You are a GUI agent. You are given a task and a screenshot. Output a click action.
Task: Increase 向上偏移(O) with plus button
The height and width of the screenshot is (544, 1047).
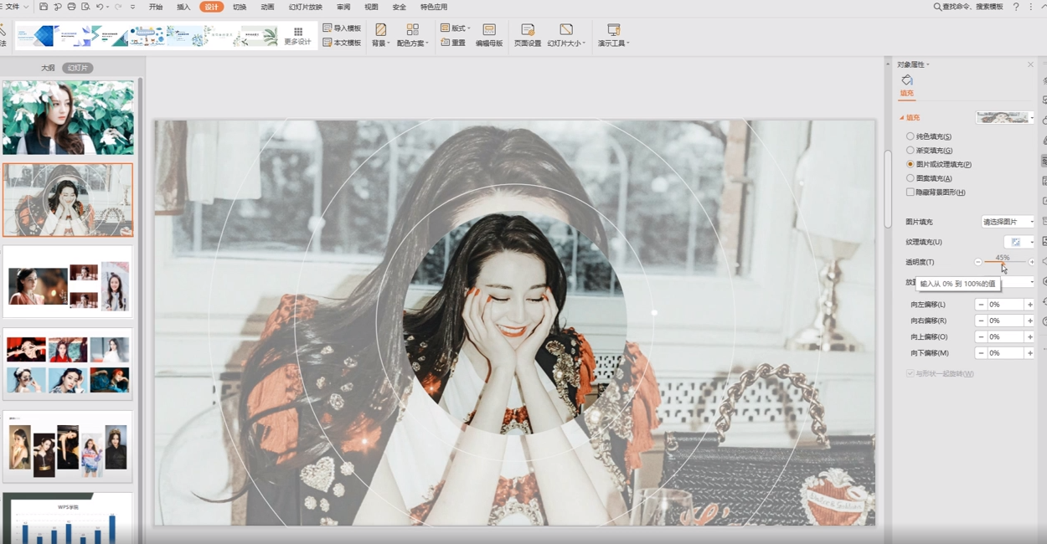[1030, 336]
